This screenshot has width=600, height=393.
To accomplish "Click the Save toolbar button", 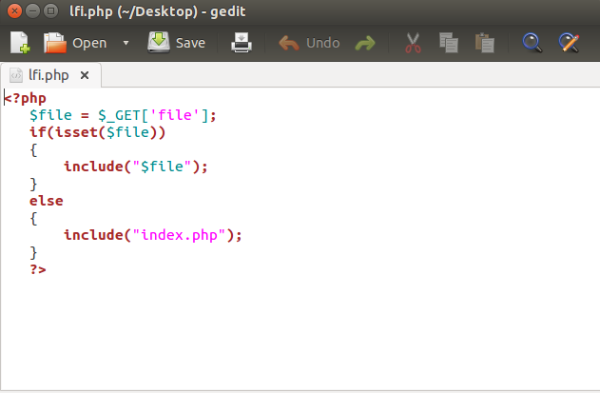I will coord(177,43).
